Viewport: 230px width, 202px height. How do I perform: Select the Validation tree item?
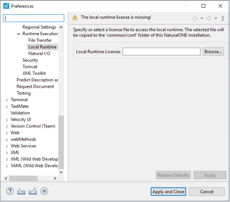pyautogui.click(x=20, y=113)
